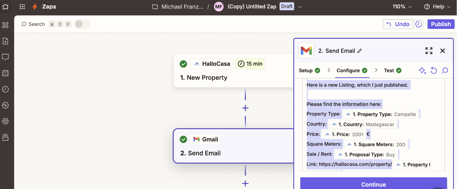Click the 'Please find the information here:' line
The image size is (457, 189).
click(344, 104)
